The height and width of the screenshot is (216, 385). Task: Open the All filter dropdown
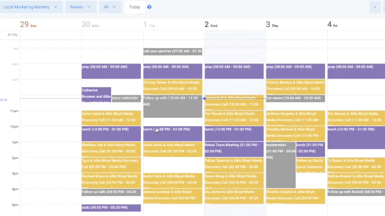[x=110, y=7]
